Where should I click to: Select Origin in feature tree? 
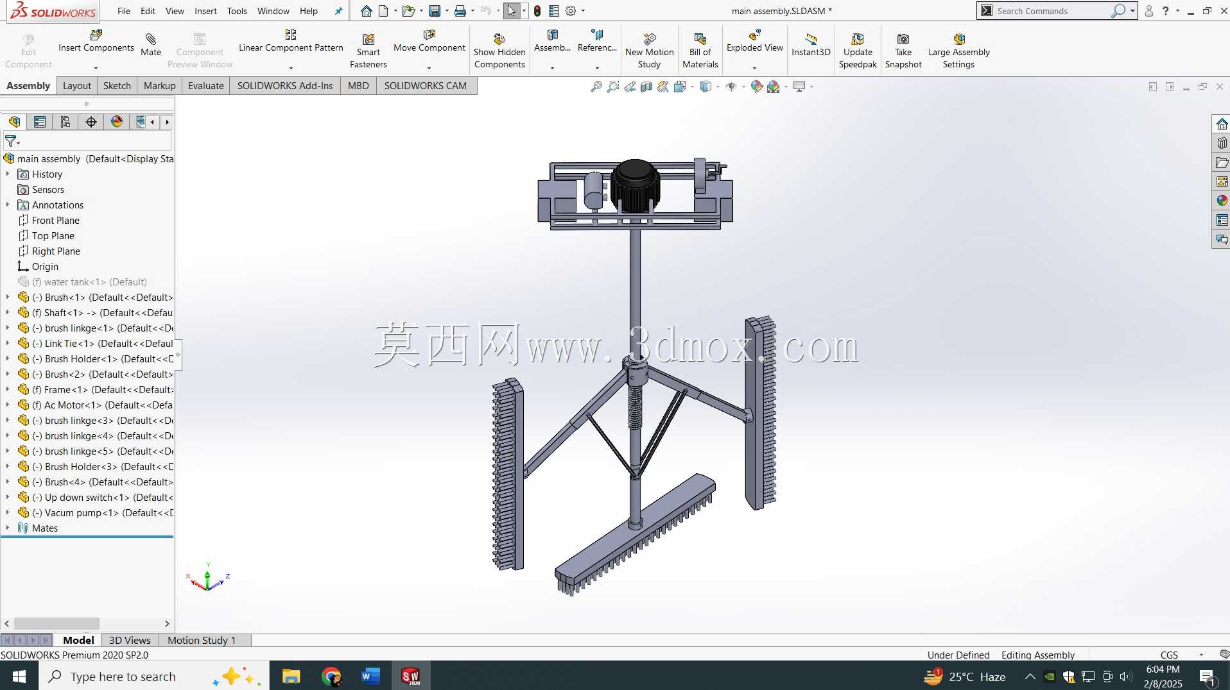tap(45, 267)
